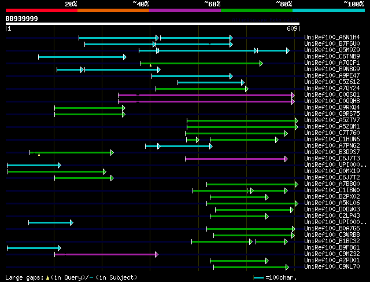The image size is (370, 282).
Task: Select the UniRef100_Q9RXQ4 label
Action: coord(332,108)
